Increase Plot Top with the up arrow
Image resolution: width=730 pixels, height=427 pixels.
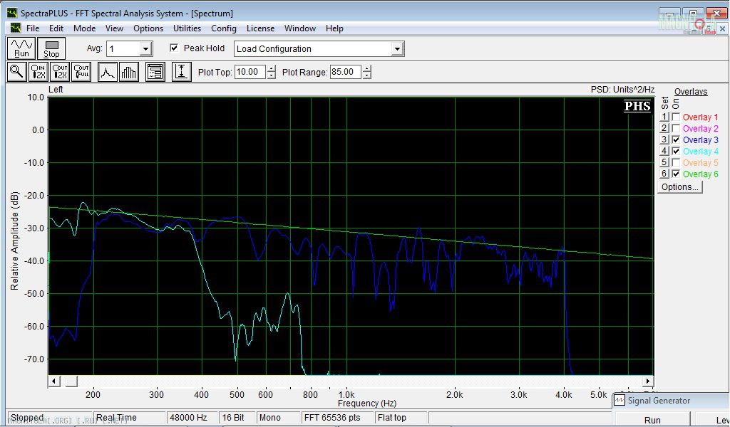click(271, 68)
